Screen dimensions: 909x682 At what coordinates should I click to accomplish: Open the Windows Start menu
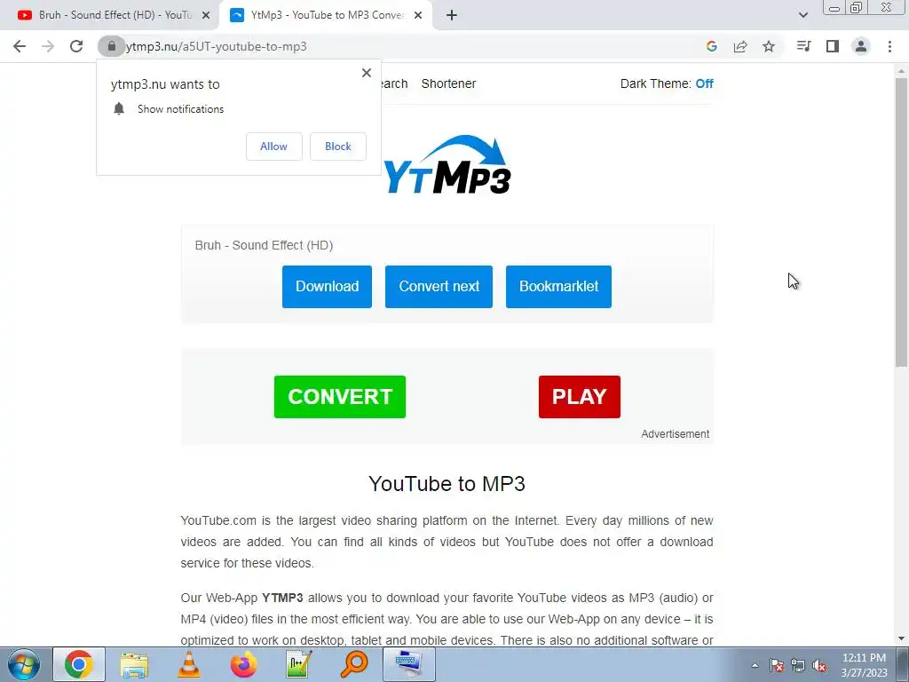[24, 664]
